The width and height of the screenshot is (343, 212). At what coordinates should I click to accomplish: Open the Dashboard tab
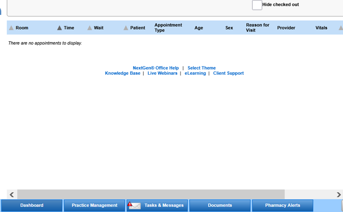tap(32, 205)
